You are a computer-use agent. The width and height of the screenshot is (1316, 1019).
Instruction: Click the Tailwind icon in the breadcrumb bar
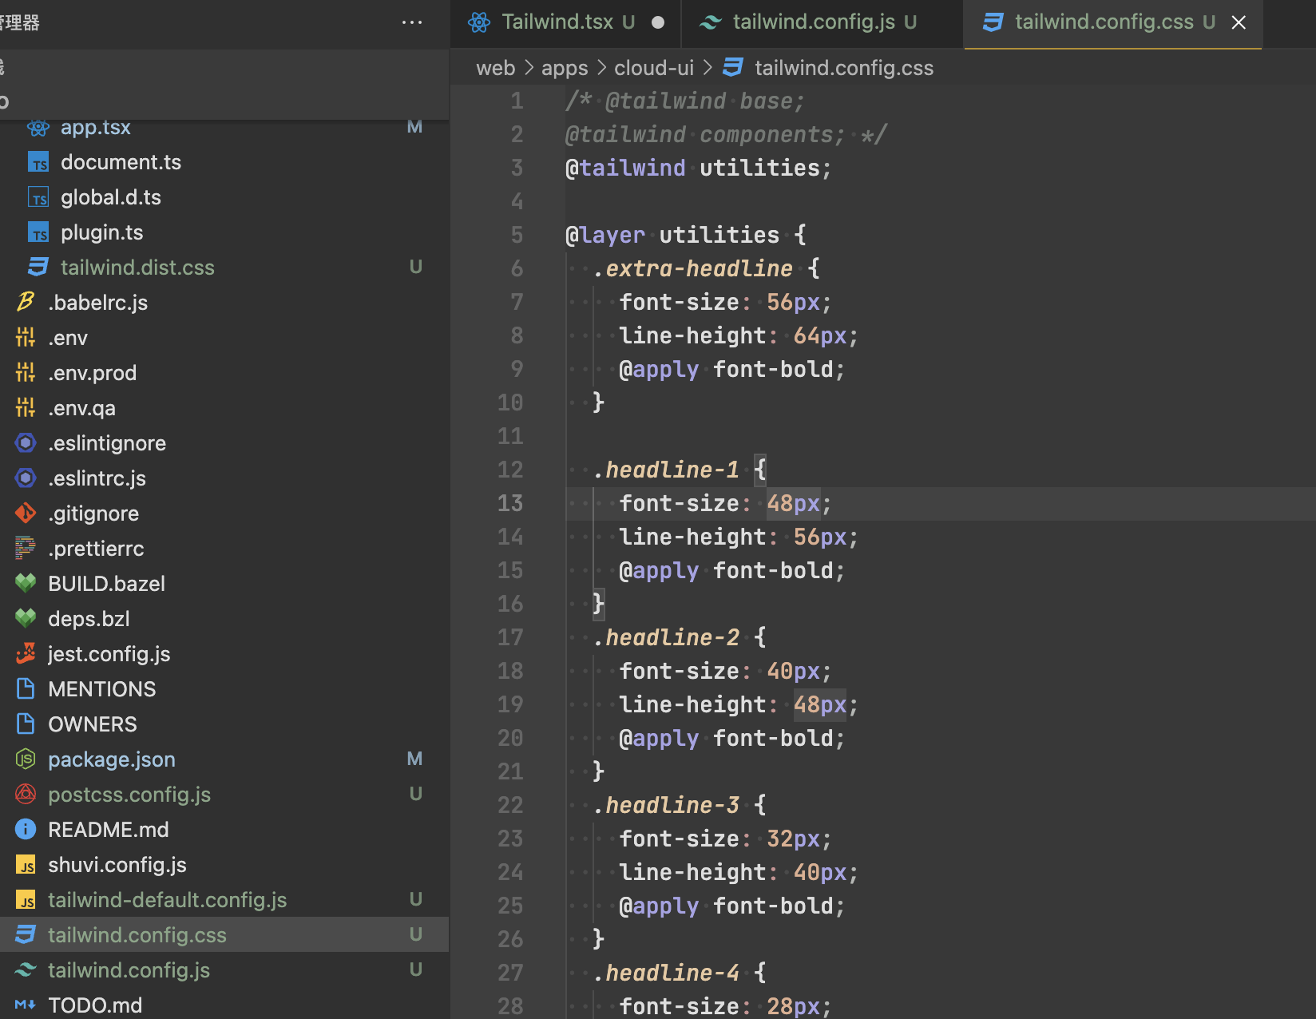pos(732,67)
